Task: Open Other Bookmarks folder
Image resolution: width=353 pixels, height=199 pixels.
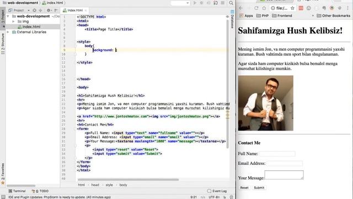Action: tap(333, 15)
